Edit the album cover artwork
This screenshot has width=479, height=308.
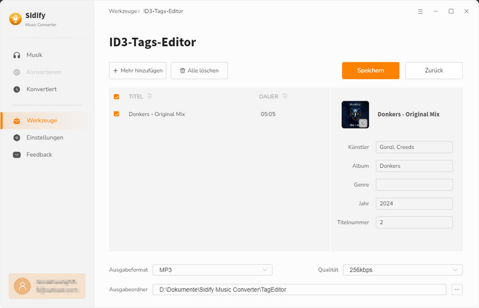363,123
